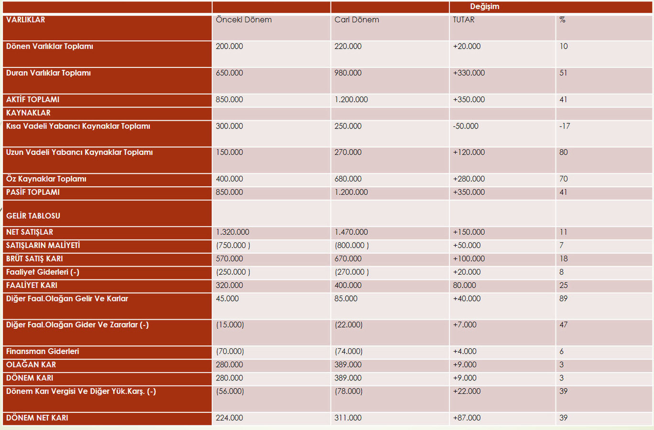Select the 45.000 cell
654x430 pixels.
pyautogui.click(x=227, y=299)
